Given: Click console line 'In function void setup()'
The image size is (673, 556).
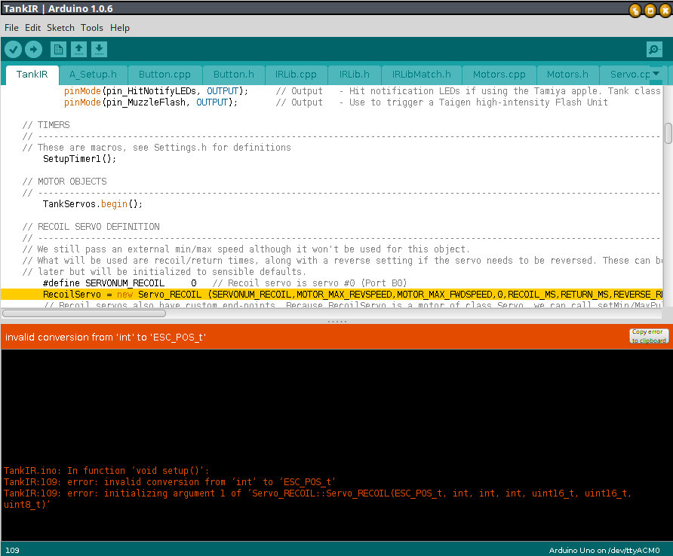Looking at the screenshot, I should click(x=106, y=471).
